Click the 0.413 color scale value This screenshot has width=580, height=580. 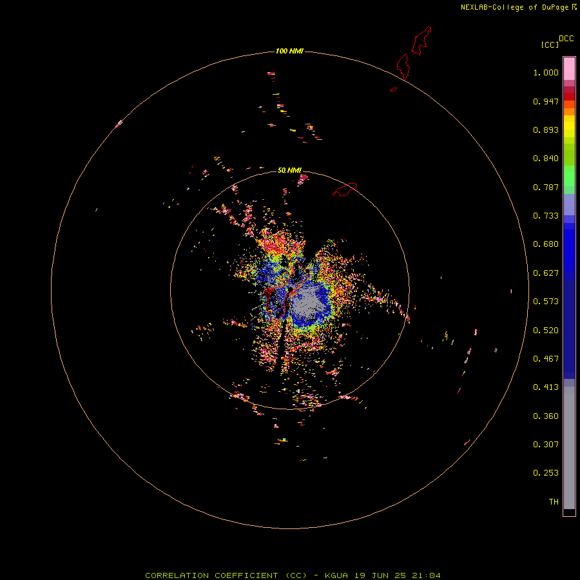tap(546, 387)
